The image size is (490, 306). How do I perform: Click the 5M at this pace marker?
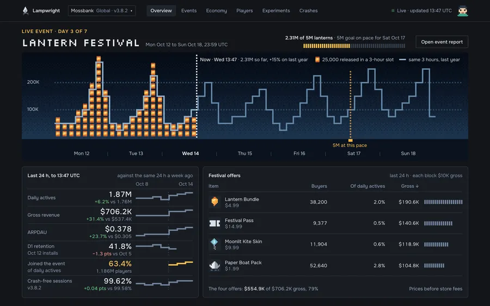point(350,145)
